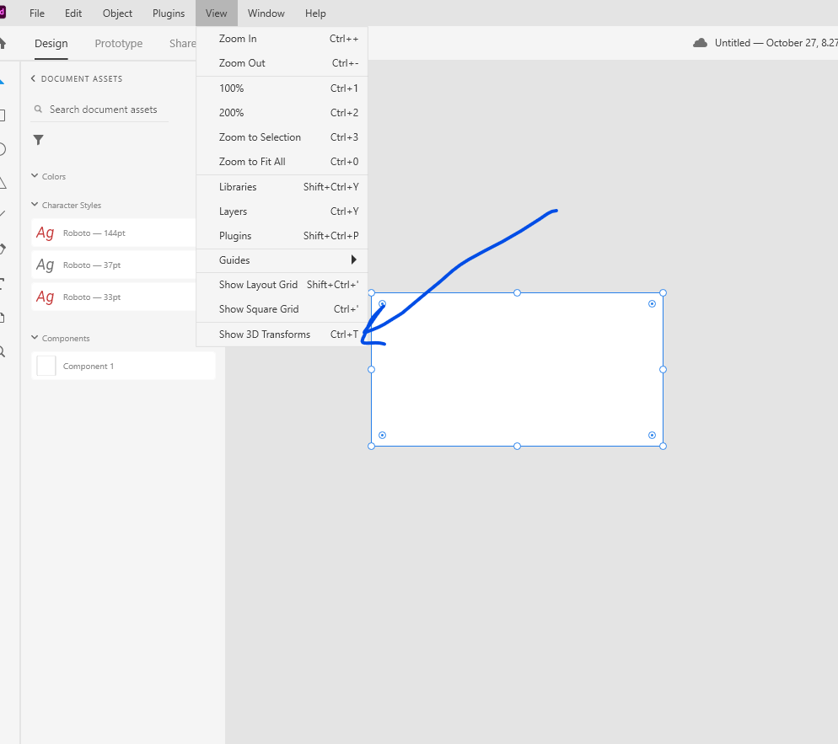
Task: Select the Component 1 label
Action: click(89, 366)
